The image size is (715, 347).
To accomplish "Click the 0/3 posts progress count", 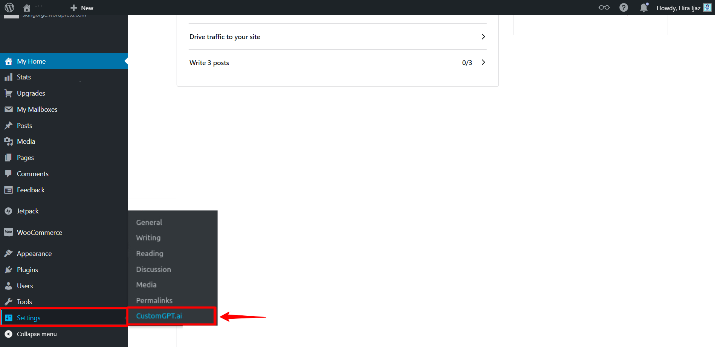I will [x=467, y=63].
